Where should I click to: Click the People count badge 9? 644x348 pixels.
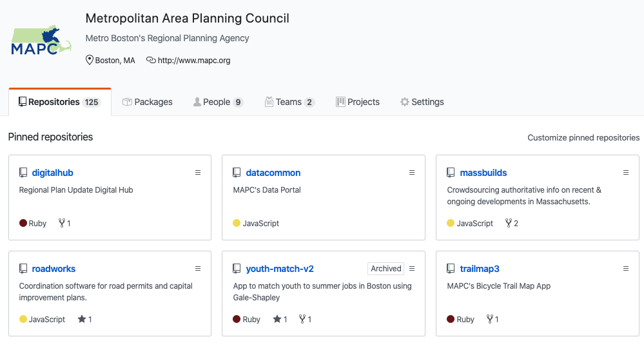[x=239, y=102]
